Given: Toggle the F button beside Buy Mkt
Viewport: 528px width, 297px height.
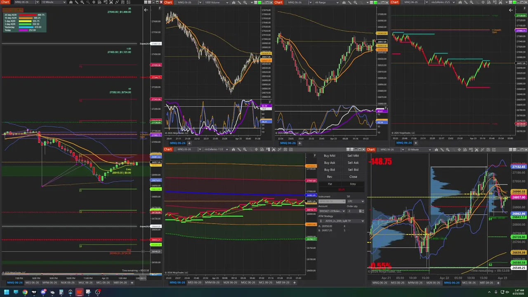Looking at the screenshot, I should 315,156.
